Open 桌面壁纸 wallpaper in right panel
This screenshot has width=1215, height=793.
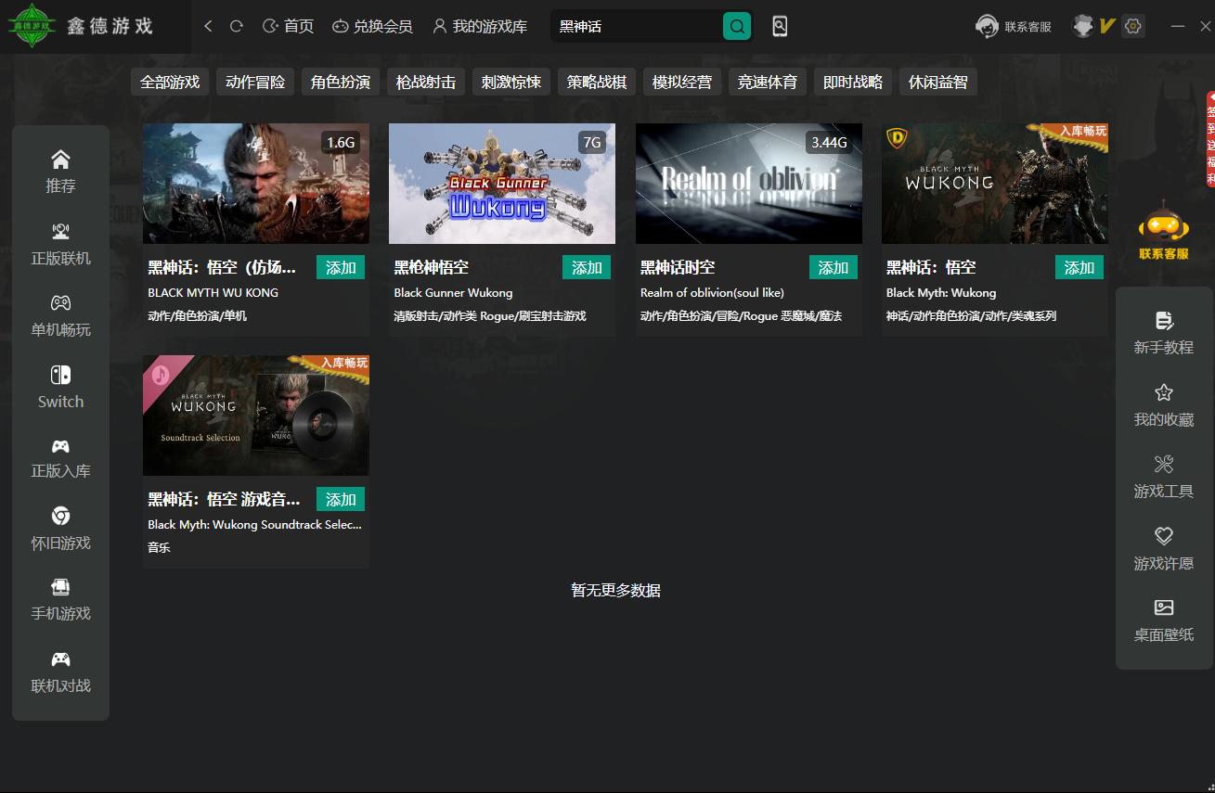(x=1163, y=620)
